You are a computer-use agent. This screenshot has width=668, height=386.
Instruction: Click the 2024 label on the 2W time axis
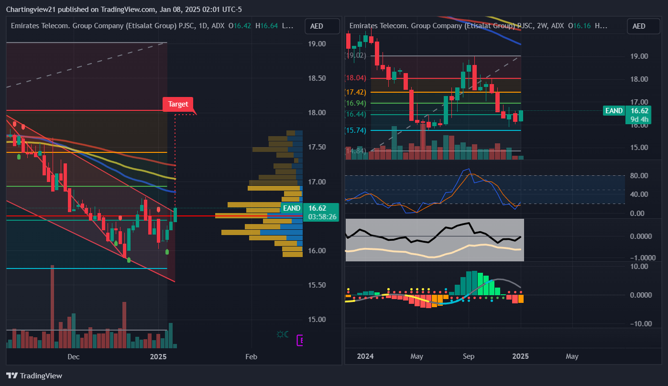(x=365, y=356)
